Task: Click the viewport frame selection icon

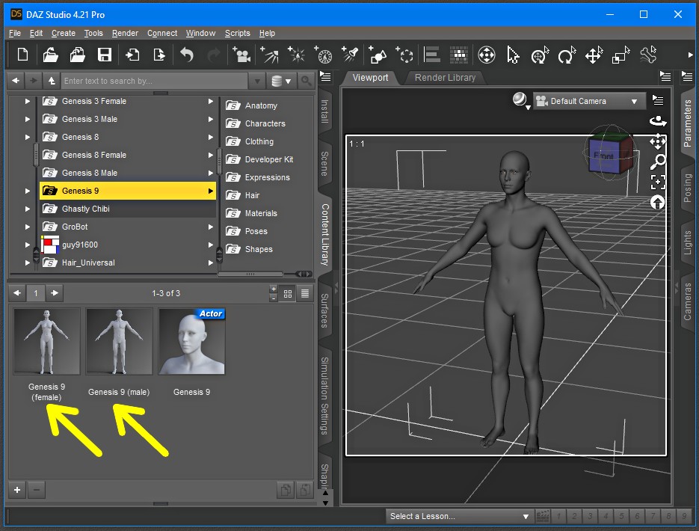Action: (658, 182)
